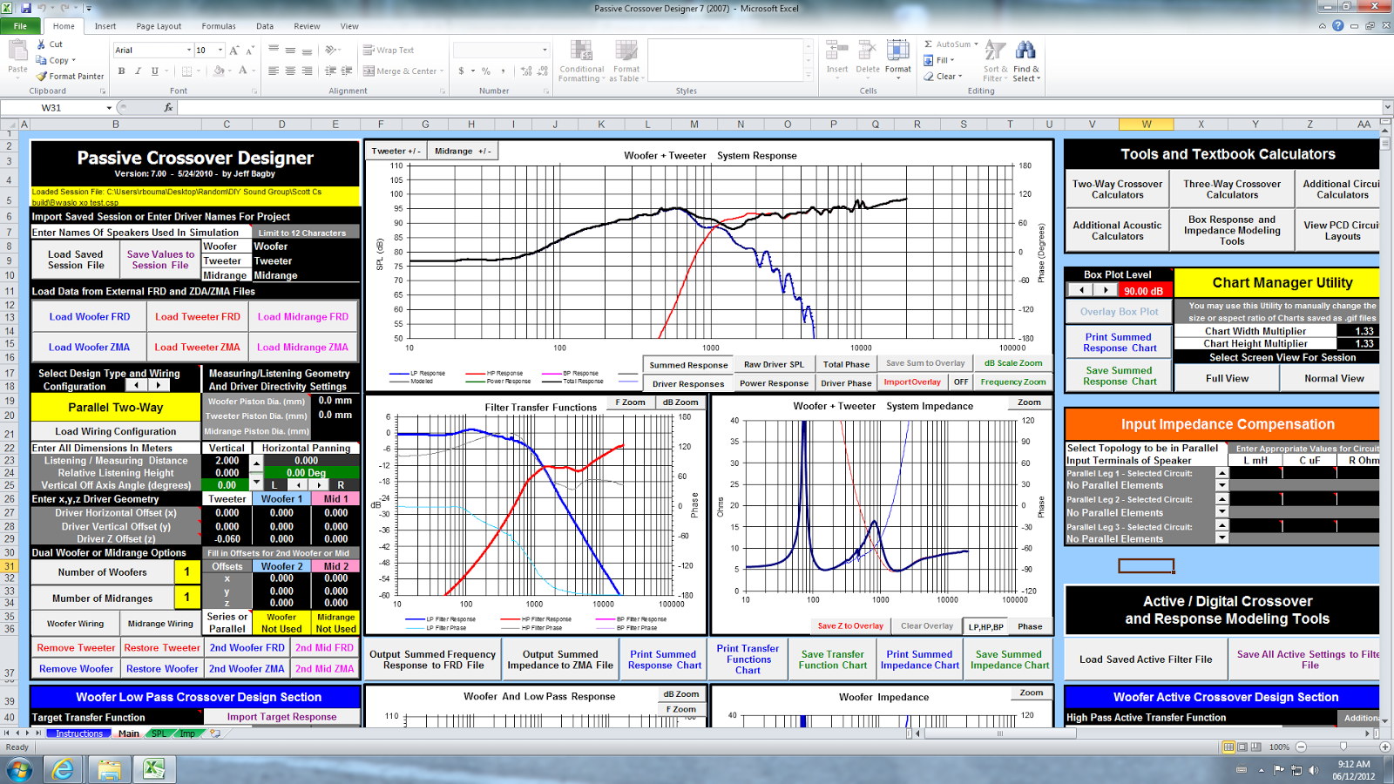Viewport: 1394px width, 784px height.
Task: Click the Center align text icon
Action: tap(290, 71)
